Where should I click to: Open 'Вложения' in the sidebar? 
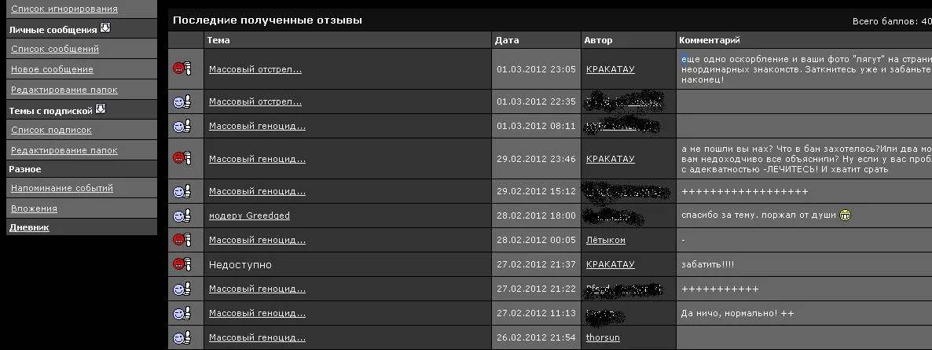coord(34,208)
